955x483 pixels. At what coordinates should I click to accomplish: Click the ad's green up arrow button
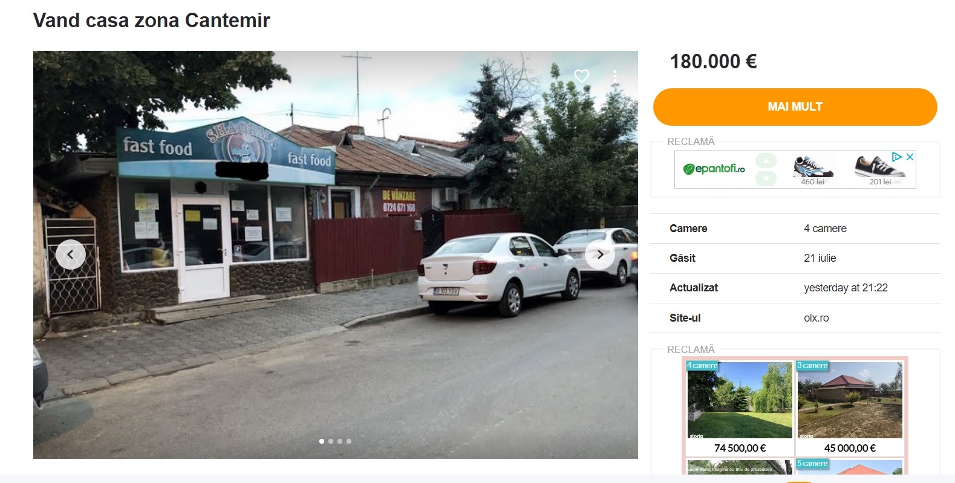pos(766,161)
